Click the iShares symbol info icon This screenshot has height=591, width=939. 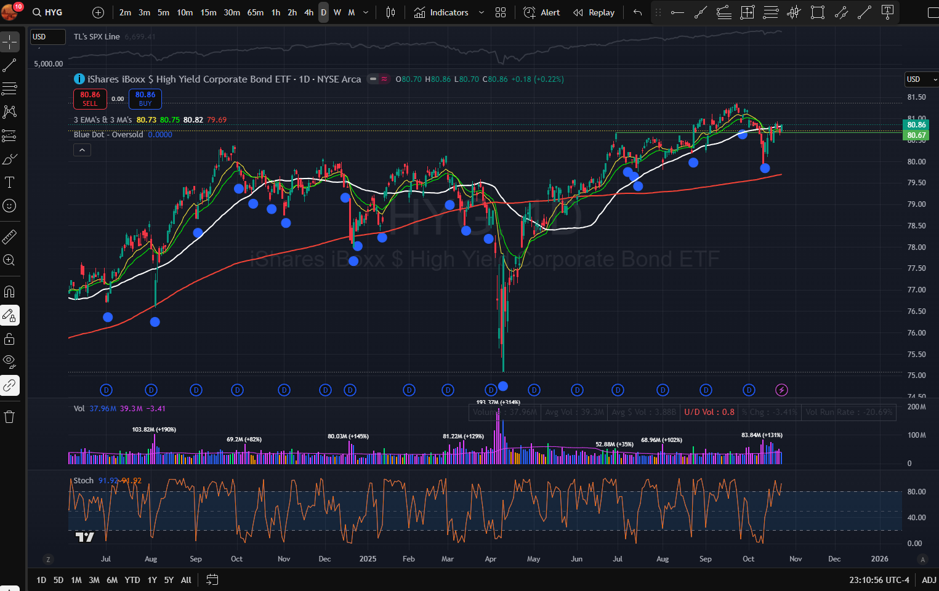pyautogui.click(x=79, y=79)
